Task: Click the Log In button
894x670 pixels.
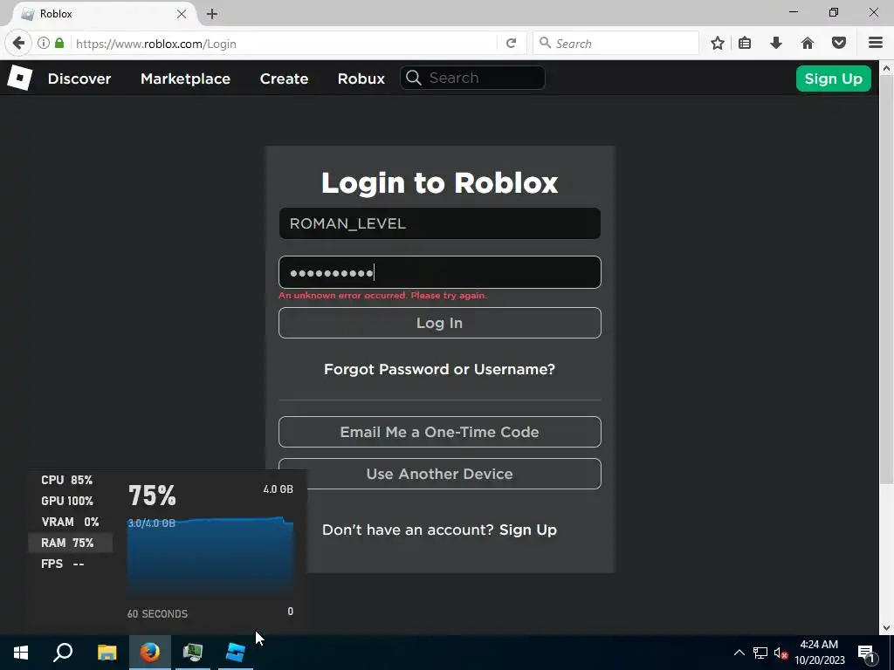Action: click(440, 323)
